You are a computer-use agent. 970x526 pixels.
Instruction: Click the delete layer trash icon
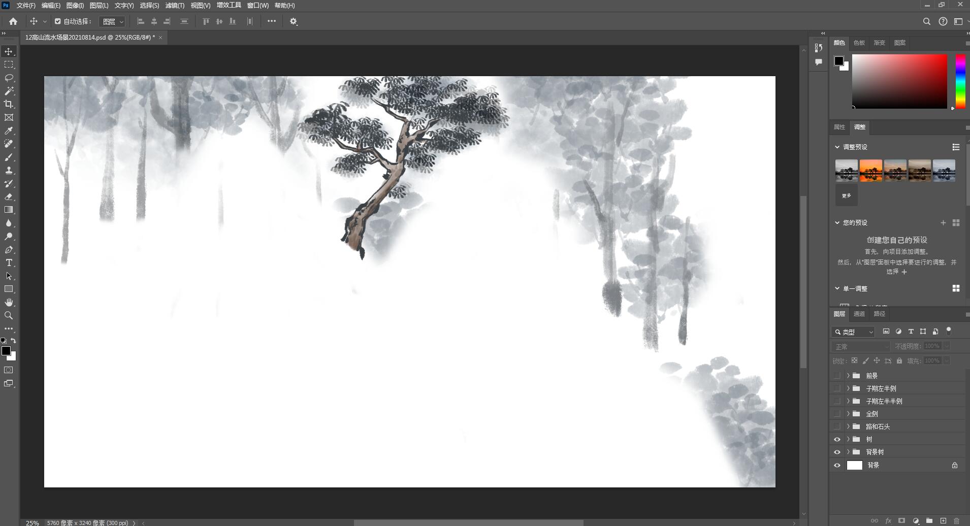957,520
